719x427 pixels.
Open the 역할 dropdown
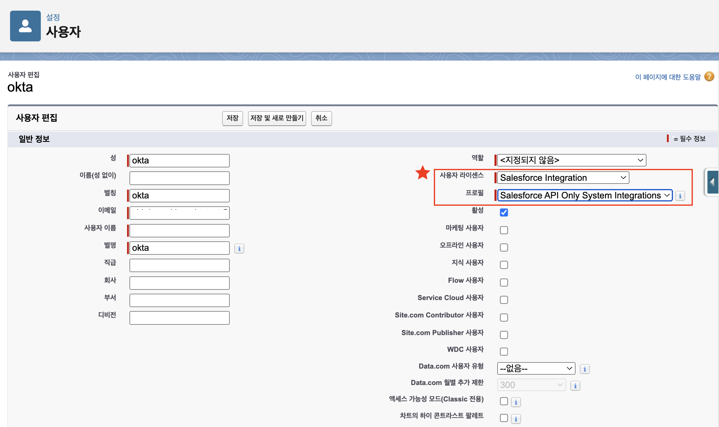571,160
